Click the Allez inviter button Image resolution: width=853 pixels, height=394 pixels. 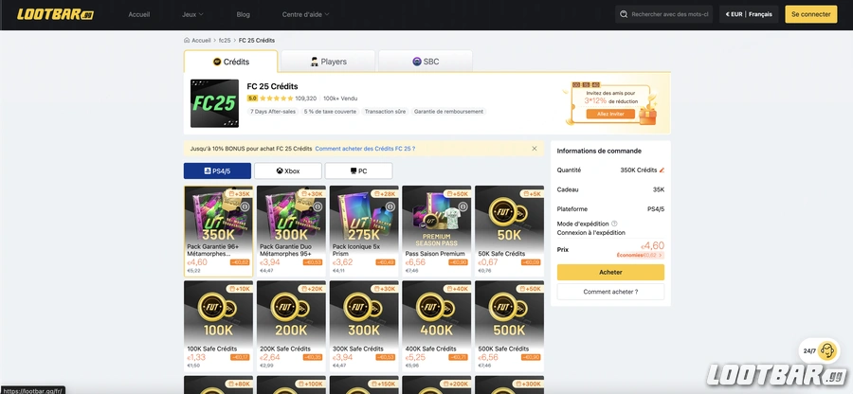(610, 114)
